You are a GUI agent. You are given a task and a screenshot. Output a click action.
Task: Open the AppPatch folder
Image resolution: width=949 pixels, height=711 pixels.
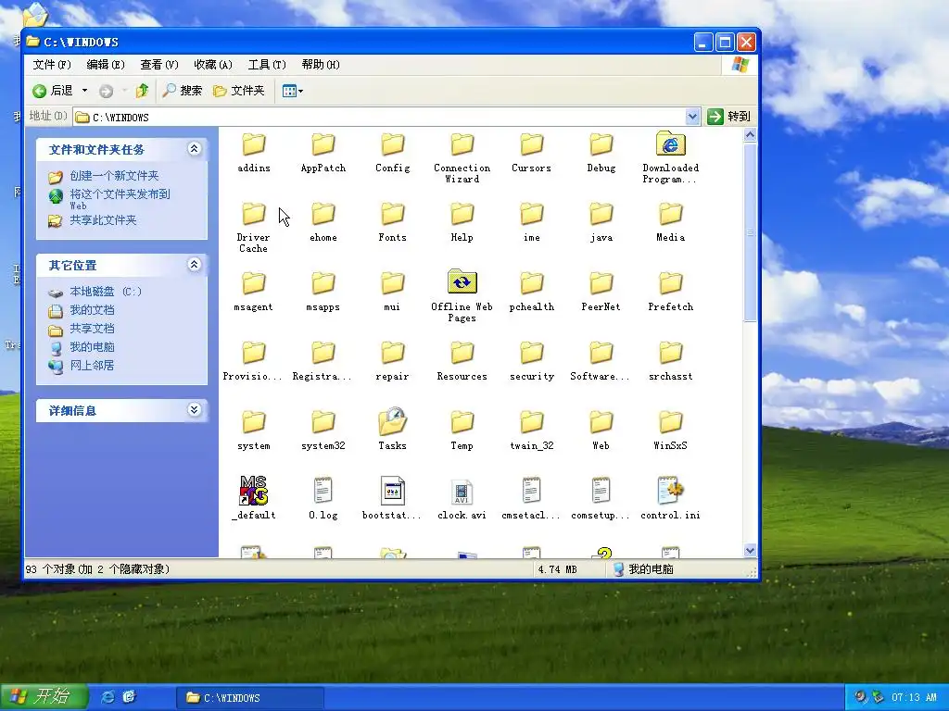pos(323,153)
